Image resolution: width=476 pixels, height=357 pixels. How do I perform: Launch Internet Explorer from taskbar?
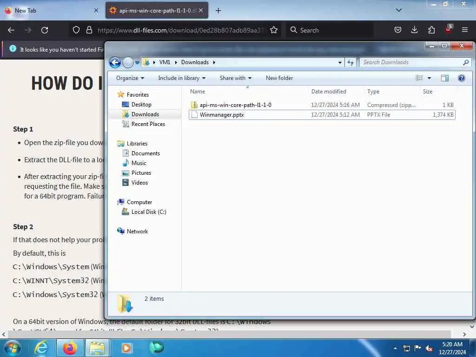coord(41,348)
